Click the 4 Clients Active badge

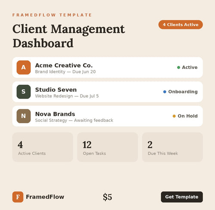(181, 25)
